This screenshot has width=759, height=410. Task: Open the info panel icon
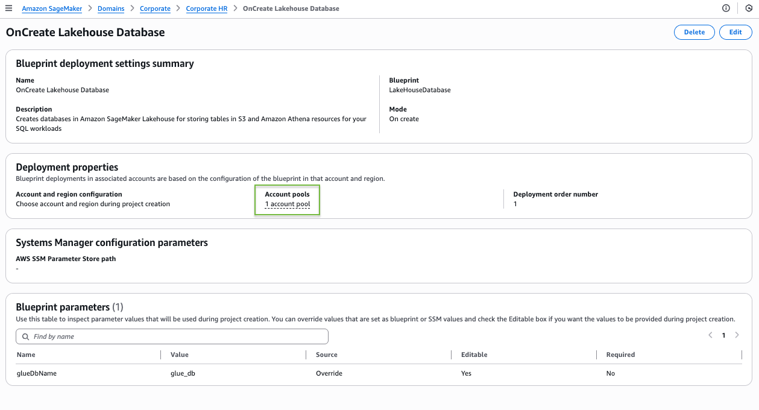click(x=726, y=8)
